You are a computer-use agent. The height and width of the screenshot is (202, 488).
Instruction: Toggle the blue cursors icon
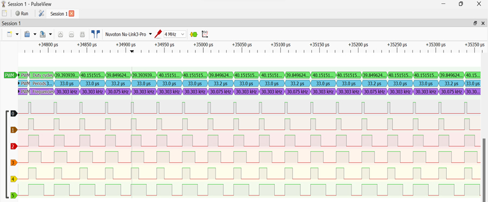point(95,34)
